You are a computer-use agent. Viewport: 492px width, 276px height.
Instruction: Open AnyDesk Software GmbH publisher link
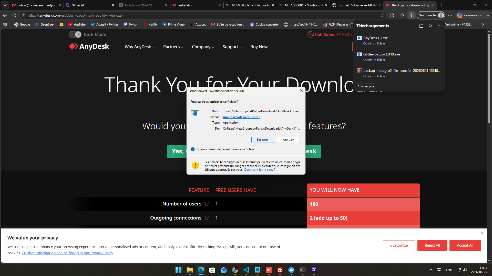241,117
